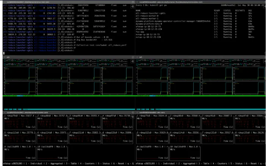The image size is (266, 166).
Task: Click the RESTARTS column header in kubectl output
Action: [x=240, y=11]
